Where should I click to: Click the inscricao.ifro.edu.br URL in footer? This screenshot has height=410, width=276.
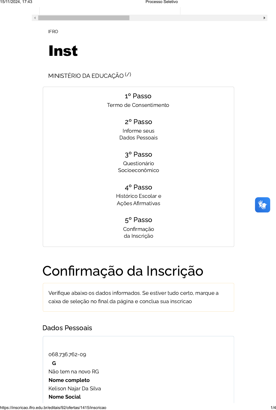coord(53,407)
